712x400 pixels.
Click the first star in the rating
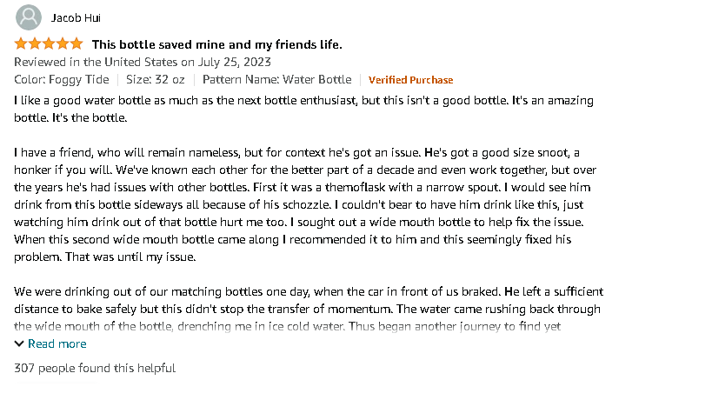tap(21, 43)
